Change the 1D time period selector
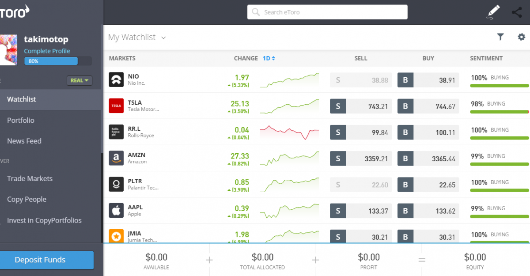The height and width of the screenshot is (276, 530). [269, 58]
